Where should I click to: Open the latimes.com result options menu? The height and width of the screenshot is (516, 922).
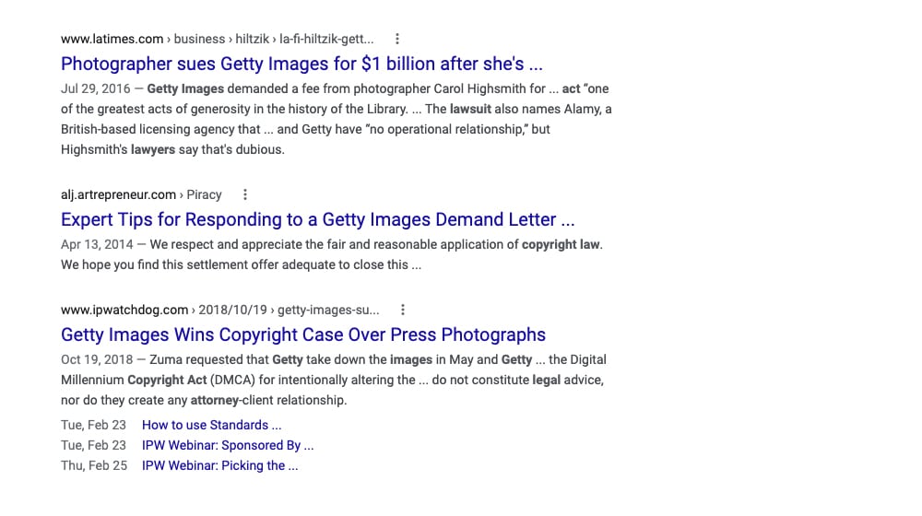coord(397,39)
